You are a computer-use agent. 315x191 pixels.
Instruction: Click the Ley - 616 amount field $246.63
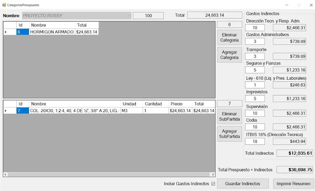click(x=289, y=85)
